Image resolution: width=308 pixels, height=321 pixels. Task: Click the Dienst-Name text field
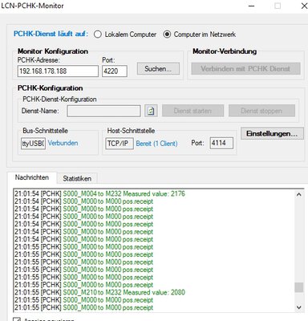coord(103,111)
